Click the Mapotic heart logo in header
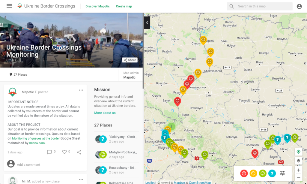The height and width of the screenshot is (184, 307). pyautogui.click(x=19, y=6)
